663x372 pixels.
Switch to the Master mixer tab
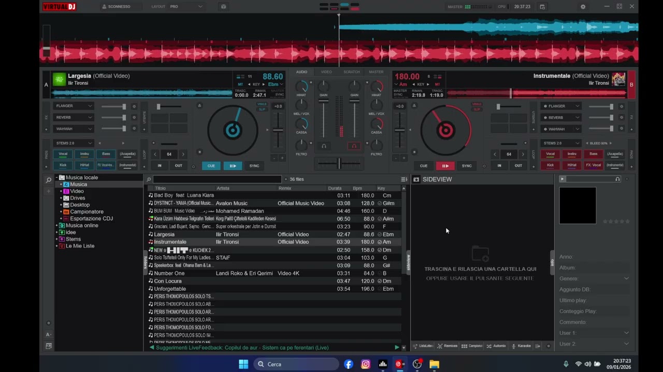376,72
